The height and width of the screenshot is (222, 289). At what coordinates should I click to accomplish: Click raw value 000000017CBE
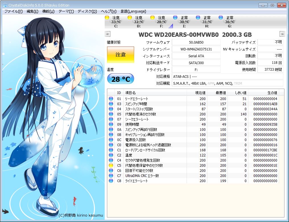coord(265,150)
